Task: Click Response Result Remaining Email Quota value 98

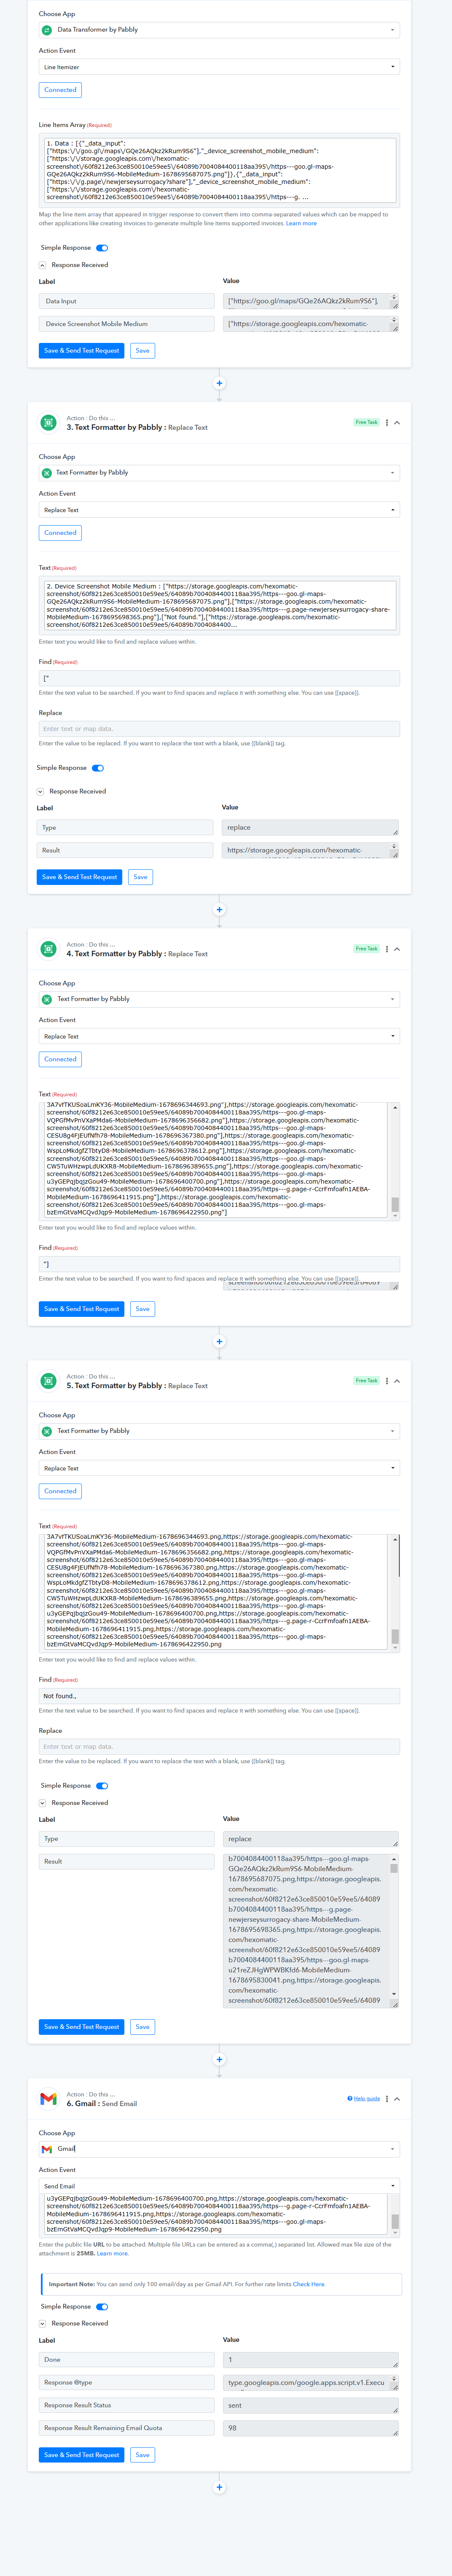Action: tap(311, 2428)
